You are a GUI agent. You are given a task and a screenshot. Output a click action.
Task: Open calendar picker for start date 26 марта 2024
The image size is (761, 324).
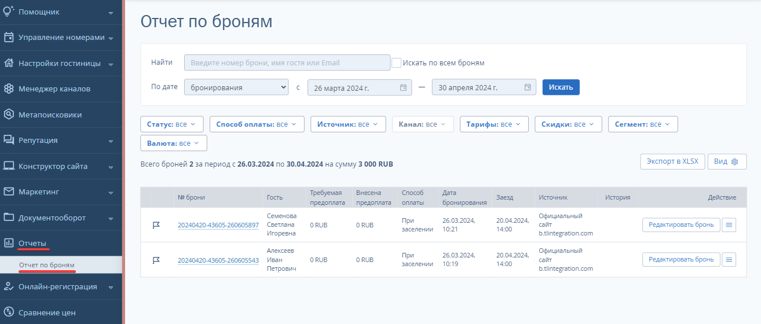403,88
